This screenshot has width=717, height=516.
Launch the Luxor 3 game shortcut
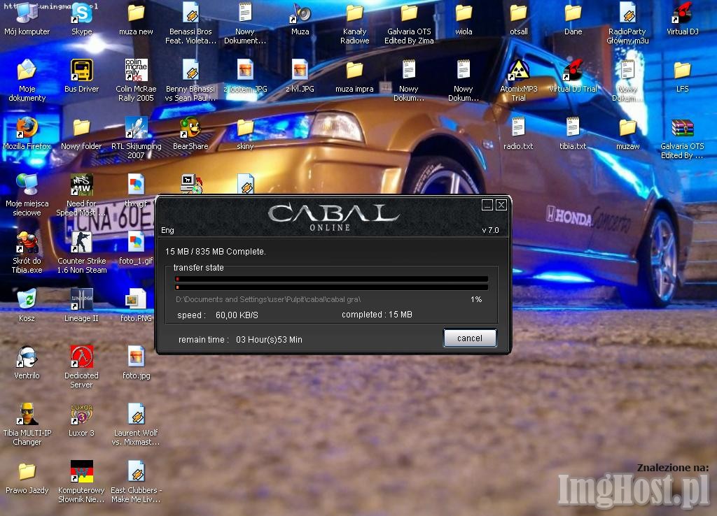pyautogui.click(x=82, y=414)
